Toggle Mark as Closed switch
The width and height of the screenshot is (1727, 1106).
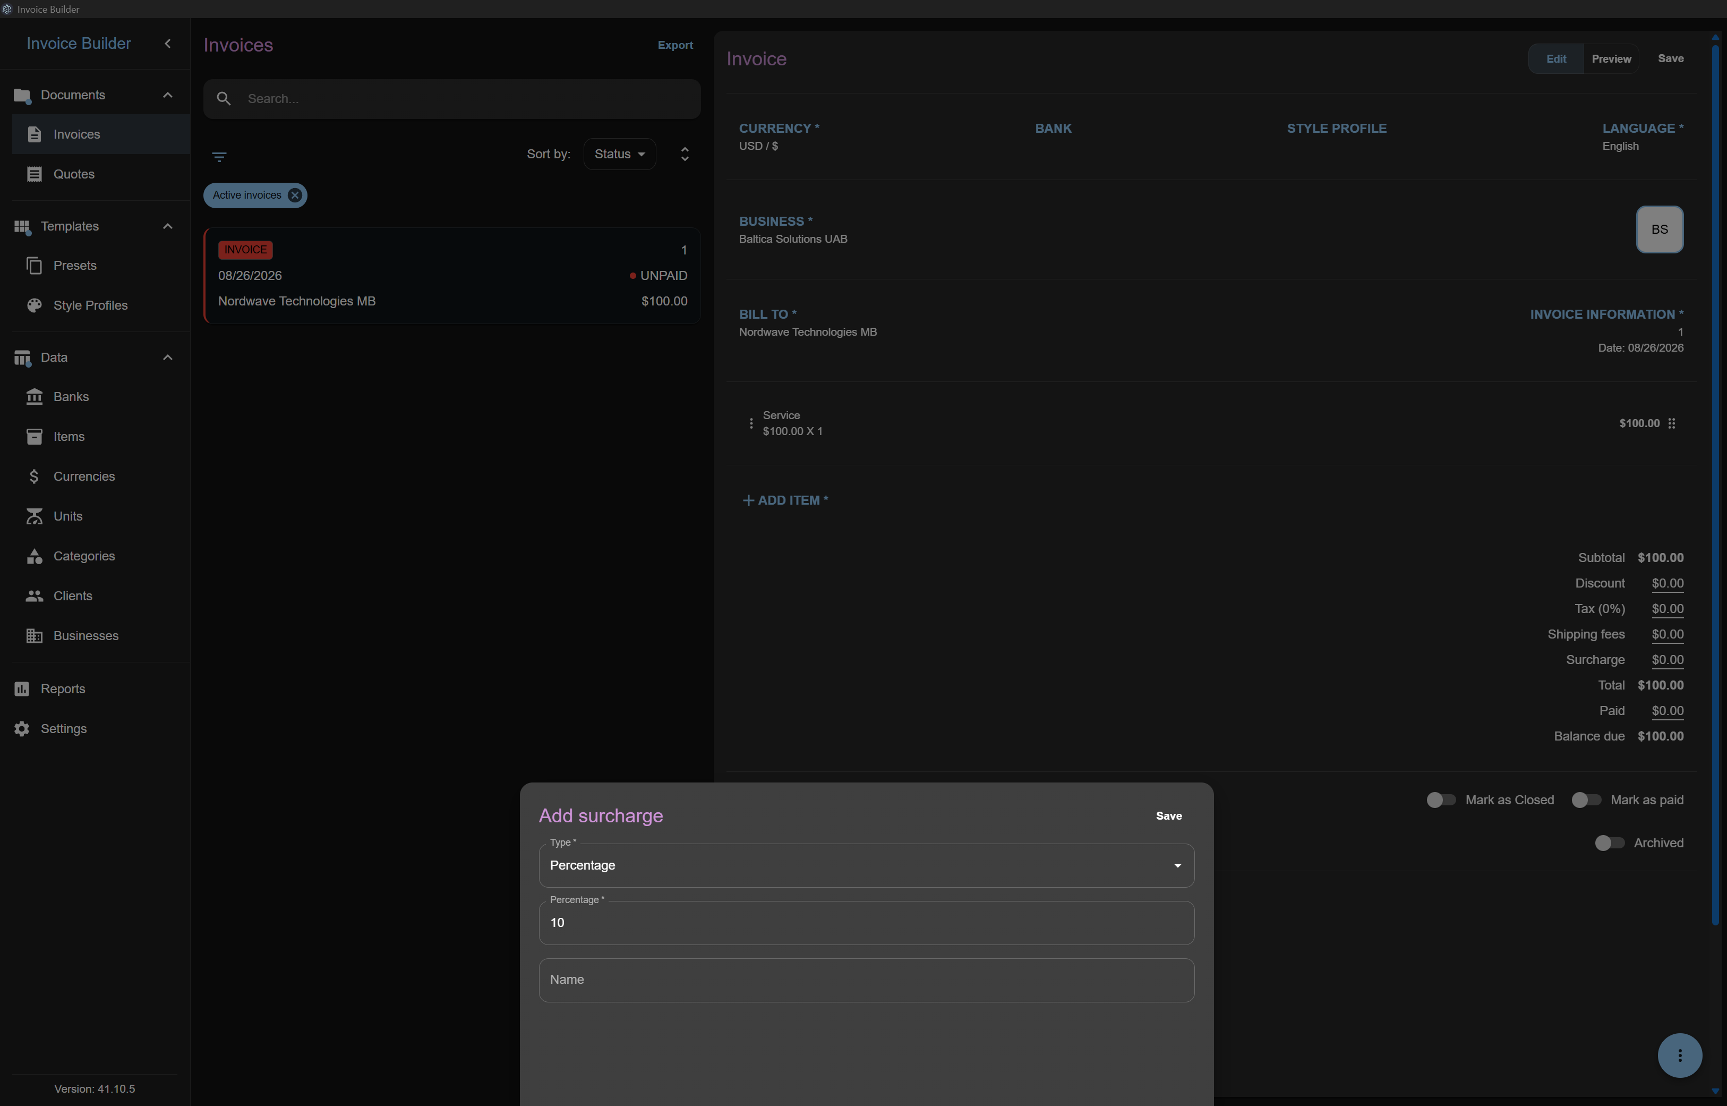pyautogui.click(x=1440, y=800)
